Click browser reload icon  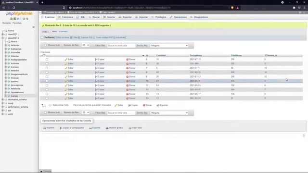click(14, 8)
